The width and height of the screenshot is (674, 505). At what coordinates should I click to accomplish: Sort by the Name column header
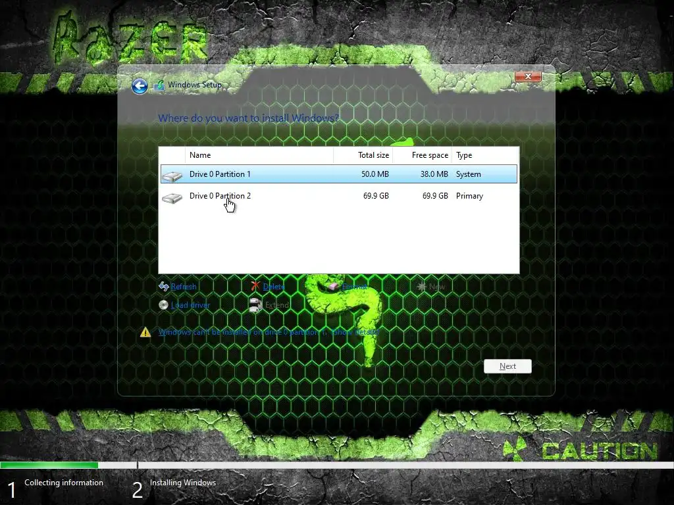[x=259, y=155]
